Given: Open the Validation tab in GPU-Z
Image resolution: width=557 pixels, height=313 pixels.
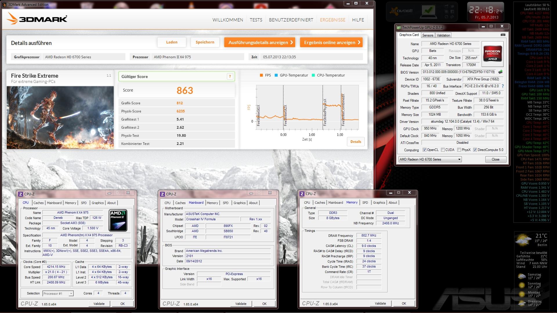Looking at the screenshot, I should (x=443, y=35).
